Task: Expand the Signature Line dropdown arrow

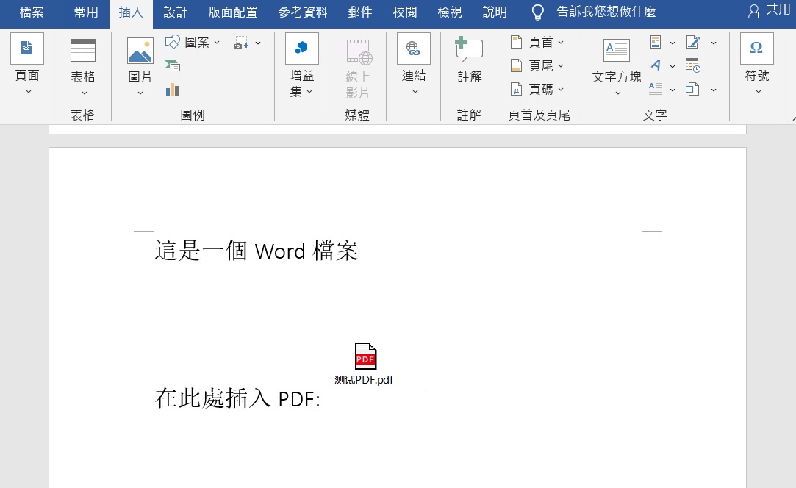Action: [713, 43]
